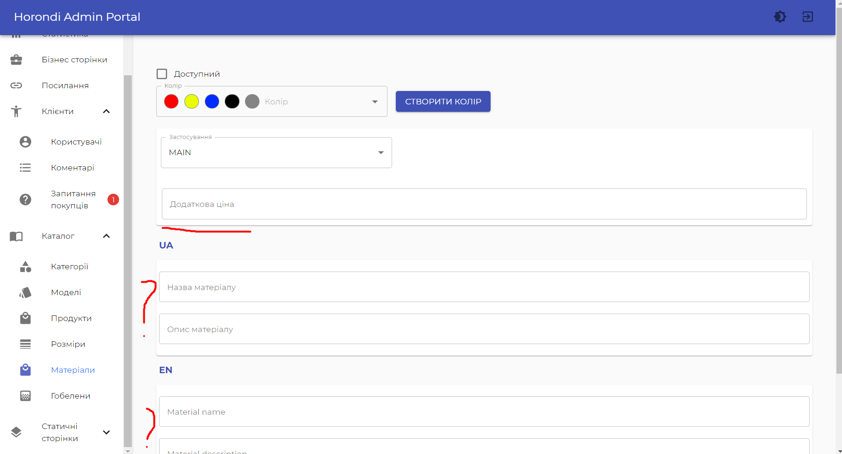
Task: Enable the Доступний checkbox
Action: (162, 74)
